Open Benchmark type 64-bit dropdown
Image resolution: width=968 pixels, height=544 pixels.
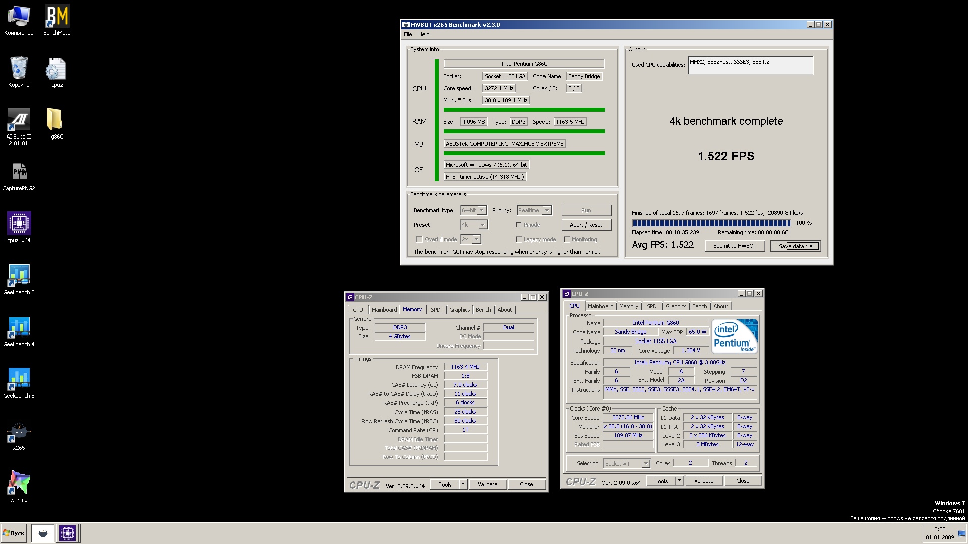(x=482, y=210)
